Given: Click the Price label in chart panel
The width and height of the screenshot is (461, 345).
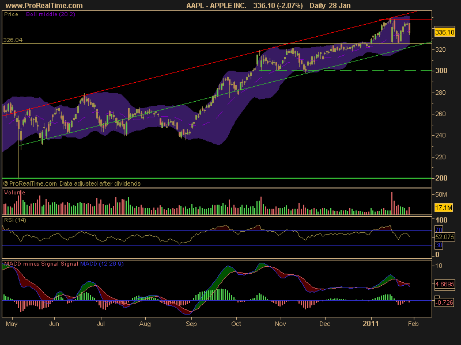Looking at the screenshot, I should [x=11, y=14].
